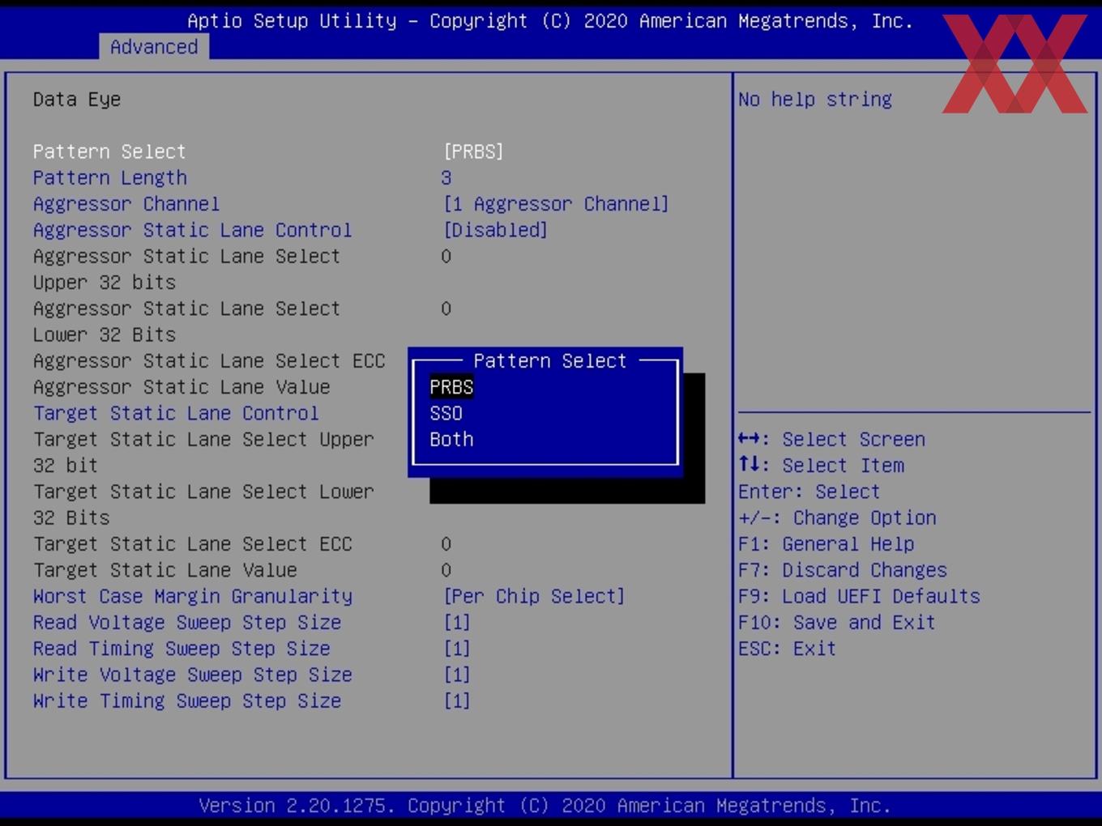
Task: Click Target Static Lane Select ECC row
Action: tap(192, 543)
